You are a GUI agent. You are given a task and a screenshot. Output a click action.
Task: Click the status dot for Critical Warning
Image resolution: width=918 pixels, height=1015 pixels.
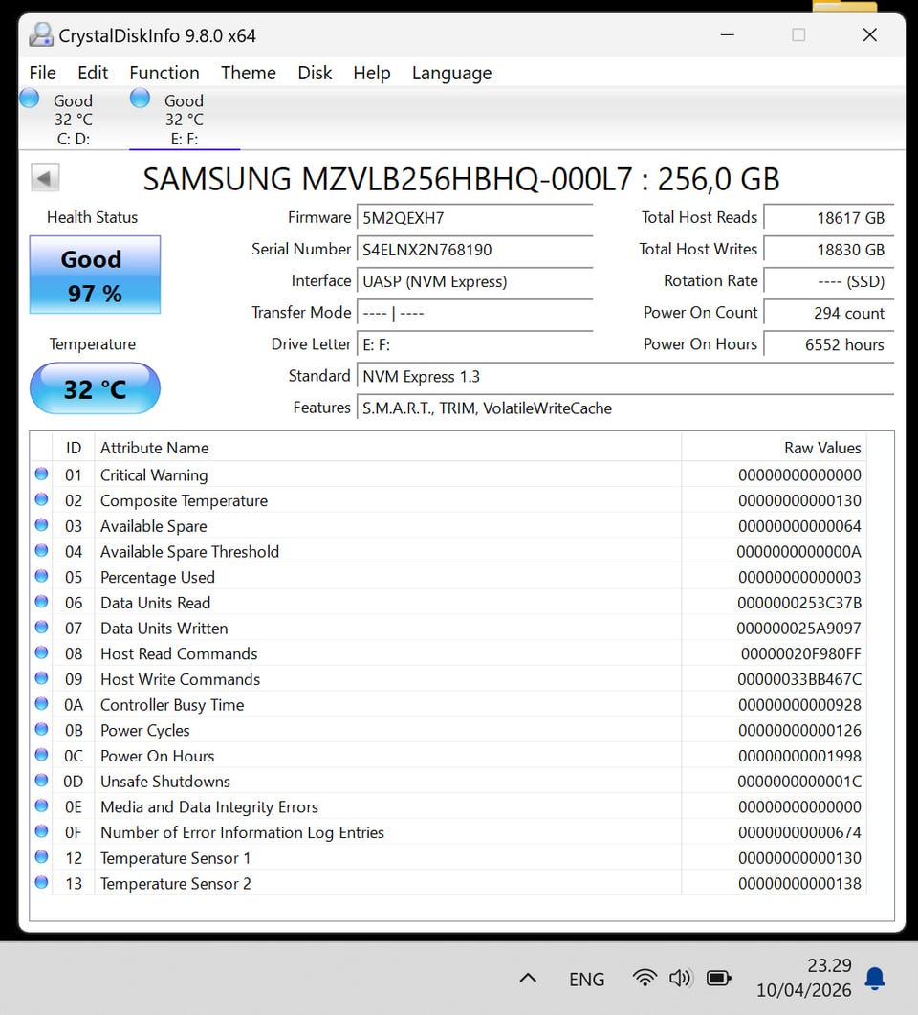41,474
